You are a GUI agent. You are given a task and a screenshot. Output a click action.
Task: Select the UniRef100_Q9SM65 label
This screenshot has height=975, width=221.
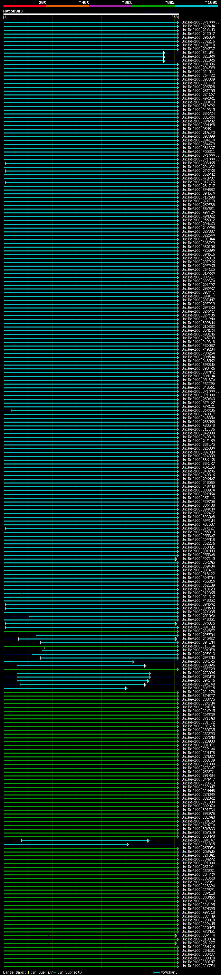[x=198, y=163]
